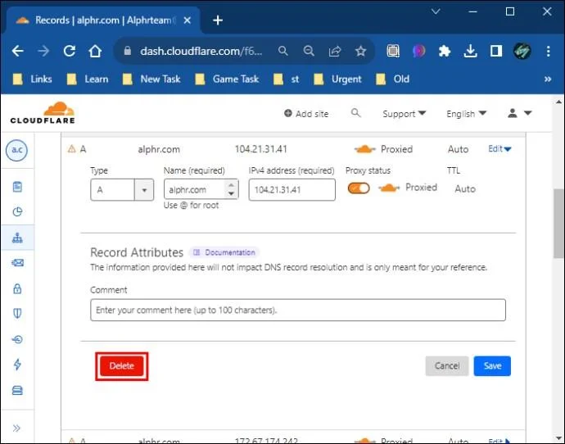This screenshot has height=444, width=565.
Task: Click the browser forward arrow
Action: (43, 51)
